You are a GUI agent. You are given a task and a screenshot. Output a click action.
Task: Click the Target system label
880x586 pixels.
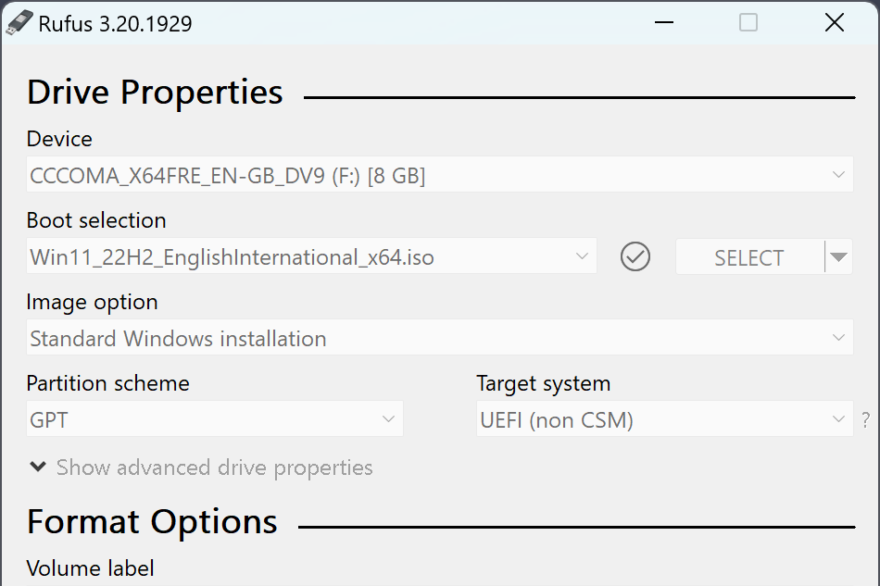[543, 384]
